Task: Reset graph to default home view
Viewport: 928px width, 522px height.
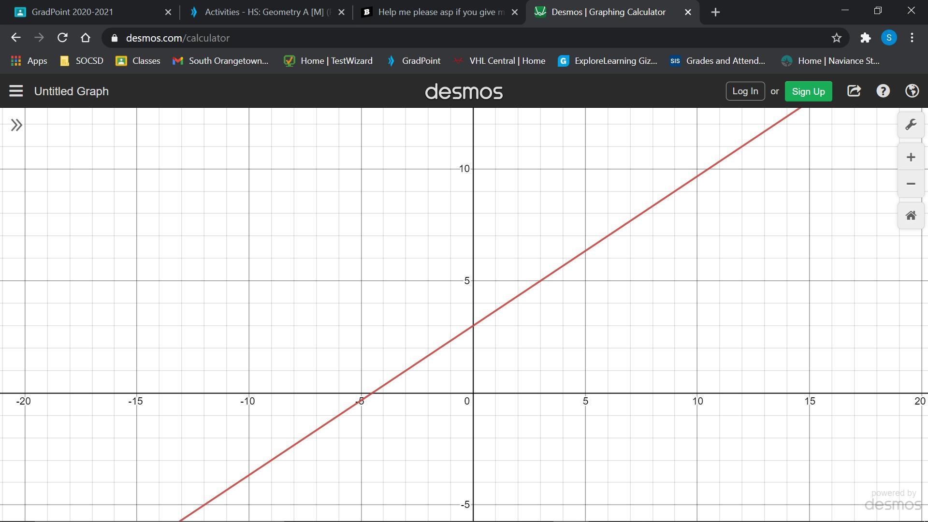Action: 911,216
